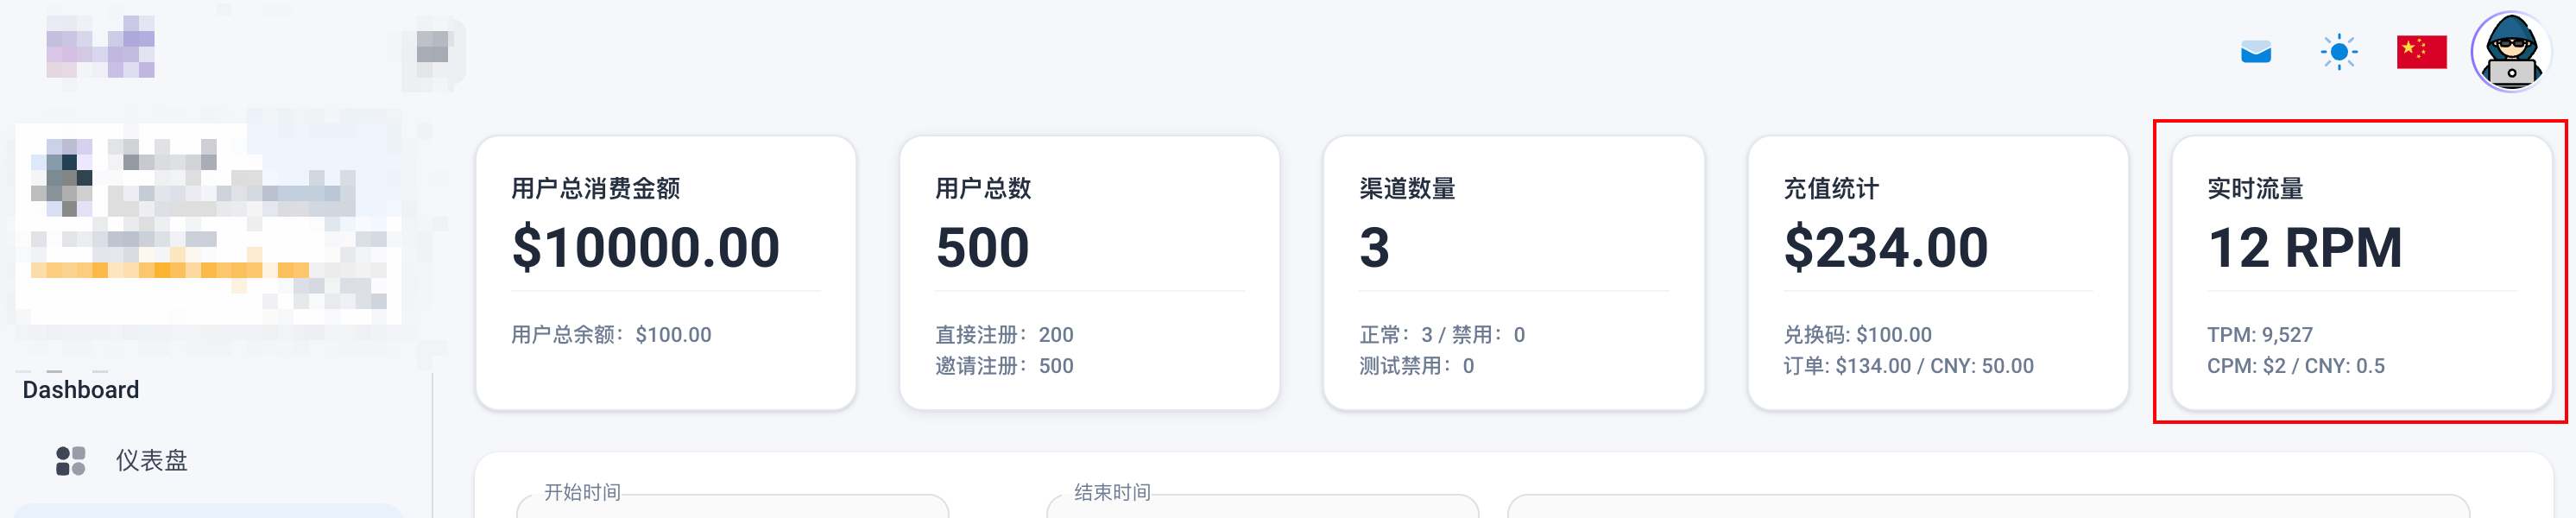Viewport: 2576px width, 518px height.
Task: Click the 用户总余额 balance line
Action: (611, 335)
